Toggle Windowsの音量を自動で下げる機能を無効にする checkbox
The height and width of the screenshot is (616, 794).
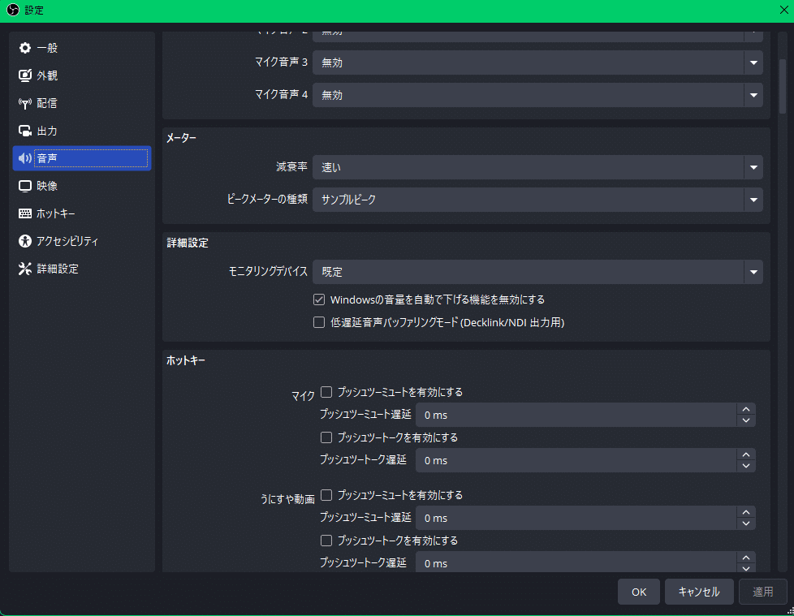(318, 299)
